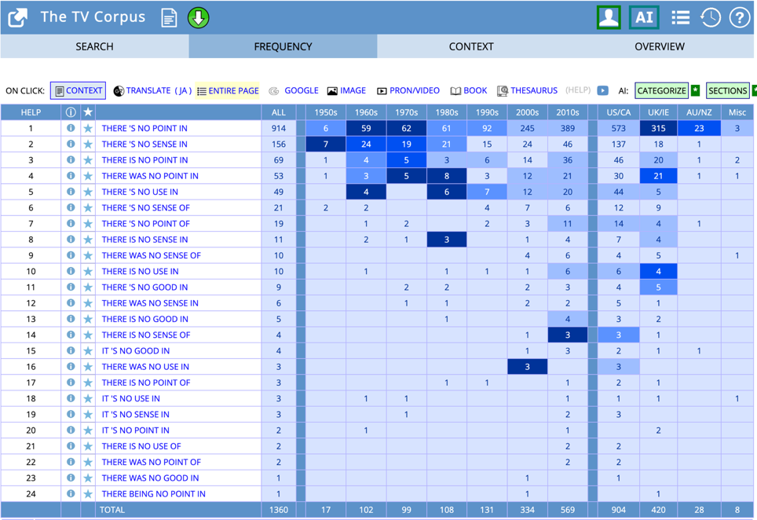Click the blue play icon next to HELP

pyautogui.click(x=602, y=90)
